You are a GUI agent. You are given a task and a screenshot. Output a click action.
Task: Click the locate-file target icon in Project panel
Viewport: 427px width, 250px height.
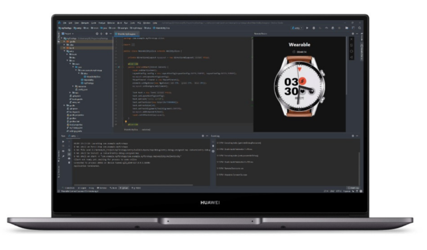pyautogui.click(x=97, y=34)
